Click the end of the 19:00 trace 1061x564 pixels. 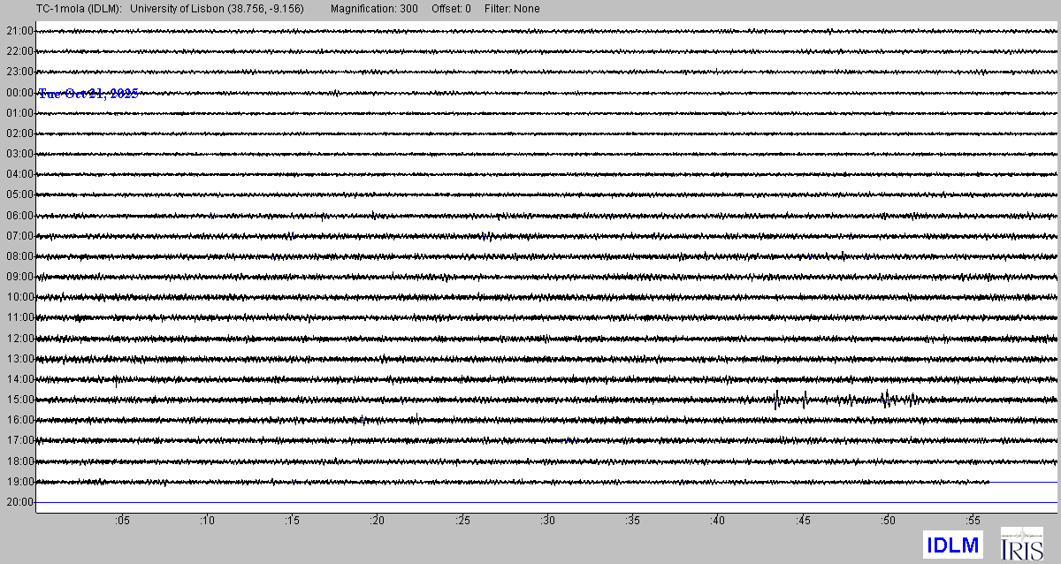point(988,482)
